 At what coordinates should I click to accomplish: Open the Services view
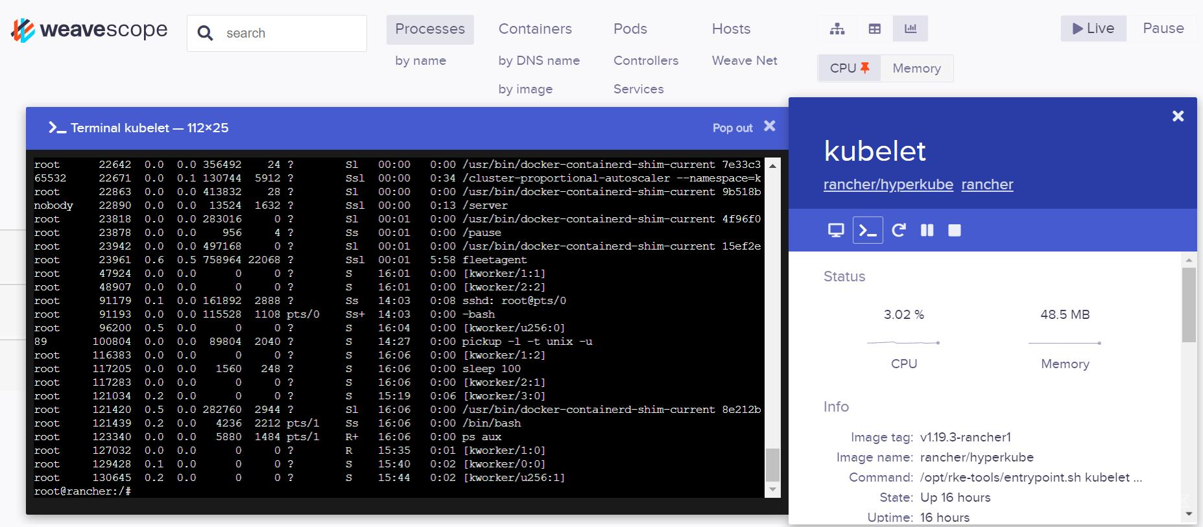pyautogui.click(x=639, y=89)
